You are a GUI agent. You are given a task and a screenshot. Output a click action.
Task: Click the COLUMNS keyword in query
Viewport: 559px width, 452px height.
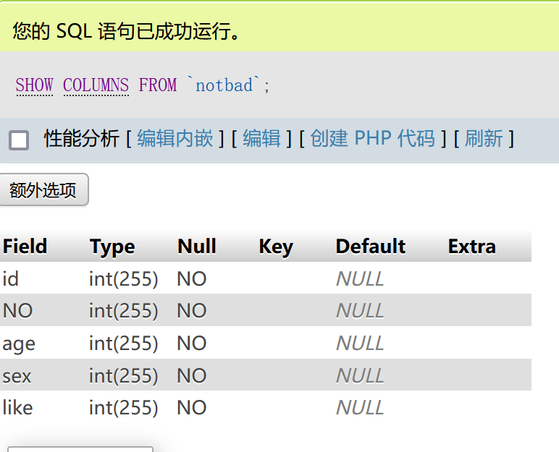(x=96, y=85)
